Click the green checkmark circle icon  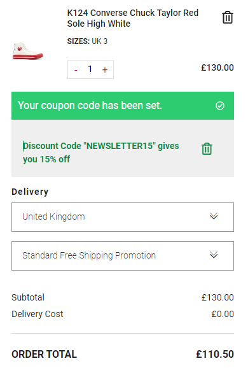220,106
